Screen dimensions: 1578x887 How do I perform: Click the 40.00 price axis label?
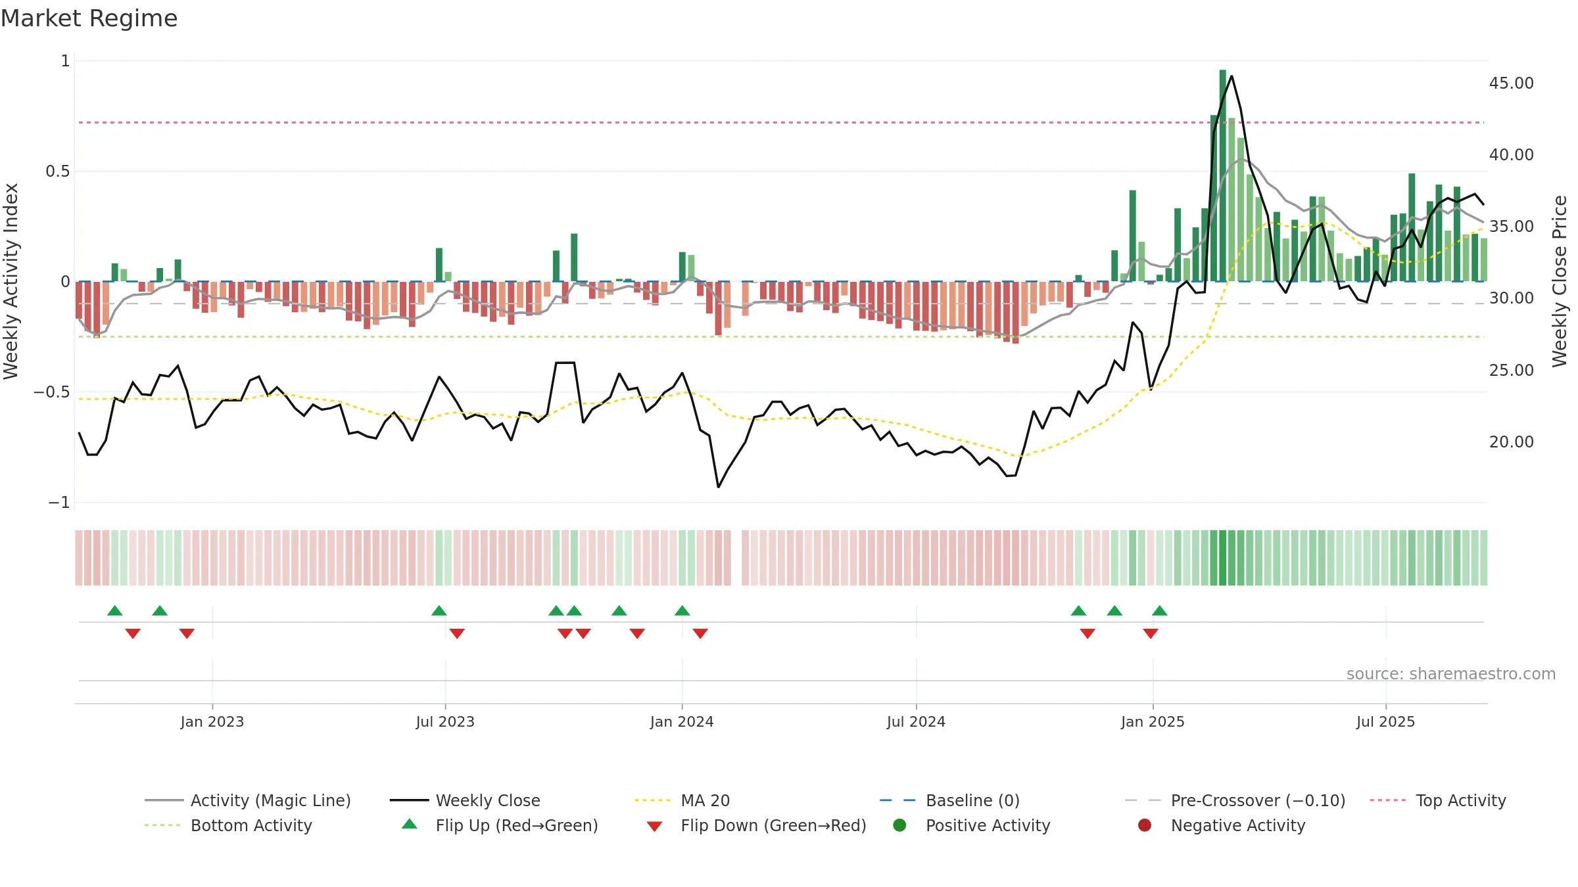pos(1511,155)
